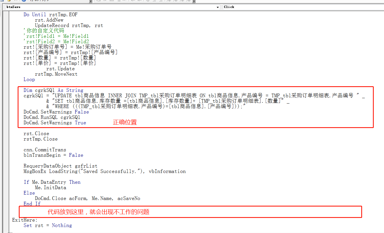Place cursor on 'rst.Update' line
This screenshot has height=233, width=384.
tap(61, 69)
